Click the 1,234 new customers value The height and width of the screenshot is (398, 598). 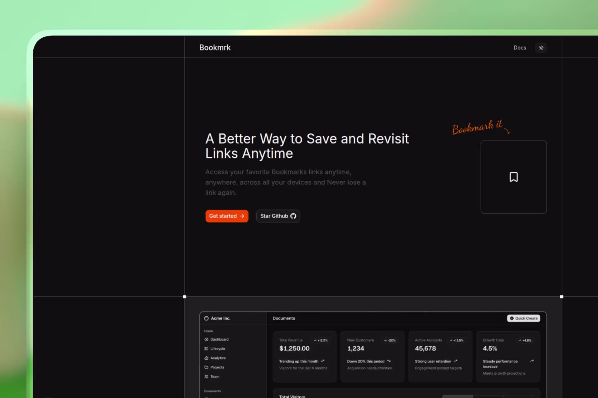(x=355, y=349)
